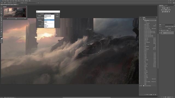
Task: Add an Exposure adjustment
Action: [167, 8]
